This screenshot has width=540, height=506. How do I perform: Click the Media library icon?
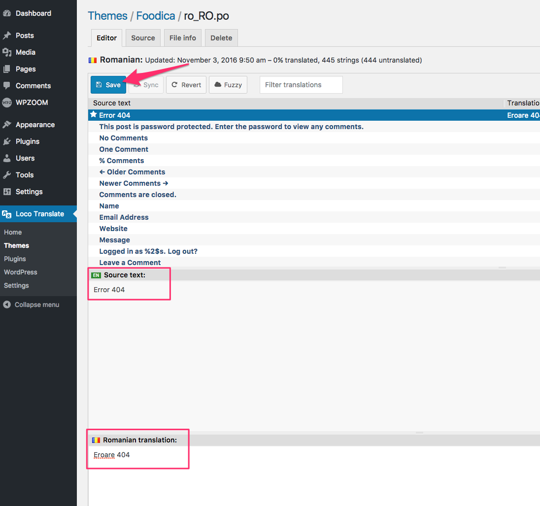coord(7,52)
